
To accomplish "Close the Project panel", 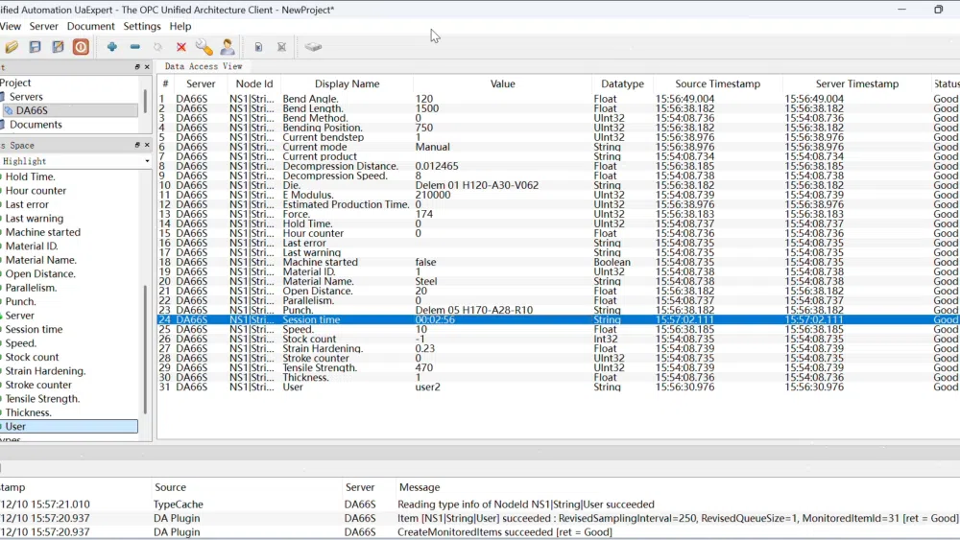I will tap(147, 66).
